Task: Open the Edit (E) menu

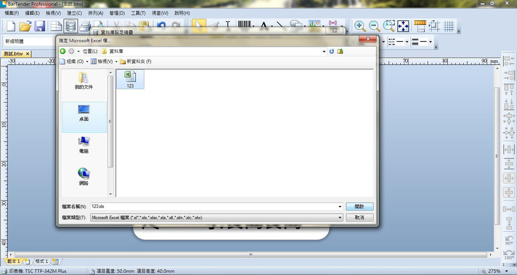Action: (32, 13)
